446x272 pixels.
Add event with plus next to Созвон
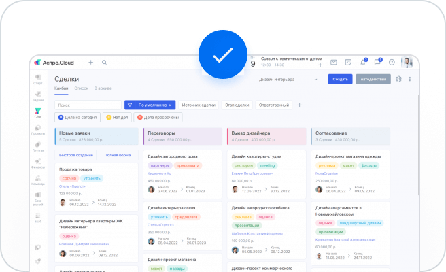point(320,65)
